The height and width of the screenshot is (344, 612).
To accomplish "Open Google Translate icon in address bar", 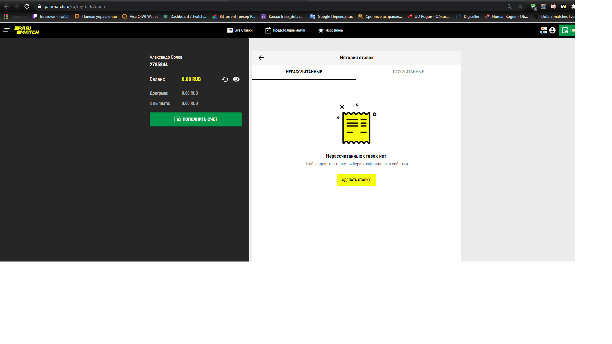I will (510, 6).
